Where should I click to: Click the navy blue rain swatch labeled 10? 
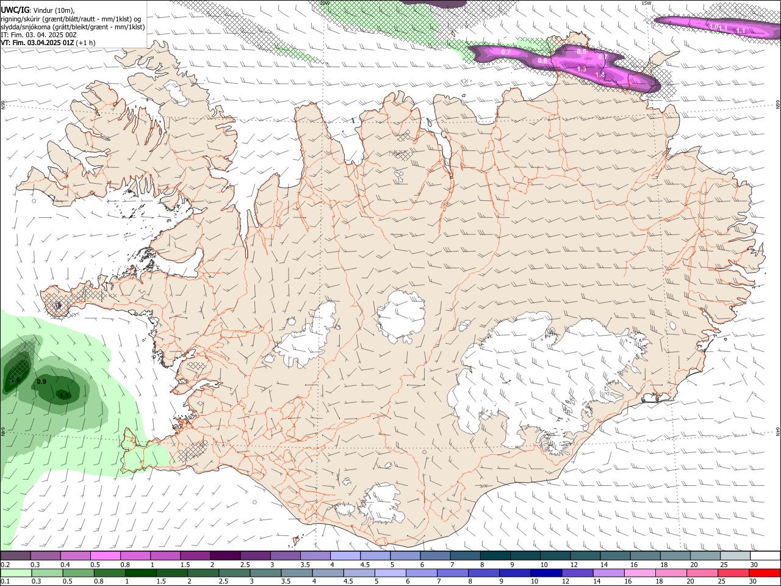coord(546,573)
